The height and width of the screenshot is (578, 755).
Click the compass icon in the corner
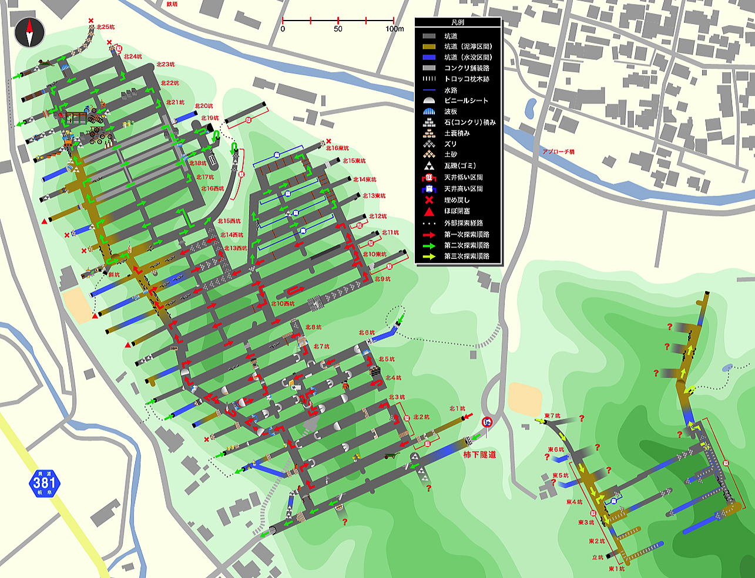pos(30,33)
